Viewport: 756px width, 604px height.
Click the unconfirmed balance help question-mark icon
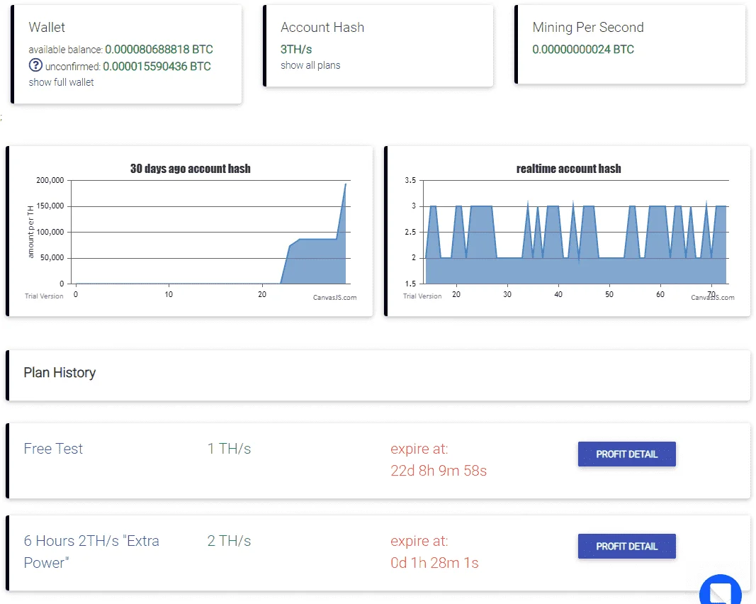click(x=35, y=65)
